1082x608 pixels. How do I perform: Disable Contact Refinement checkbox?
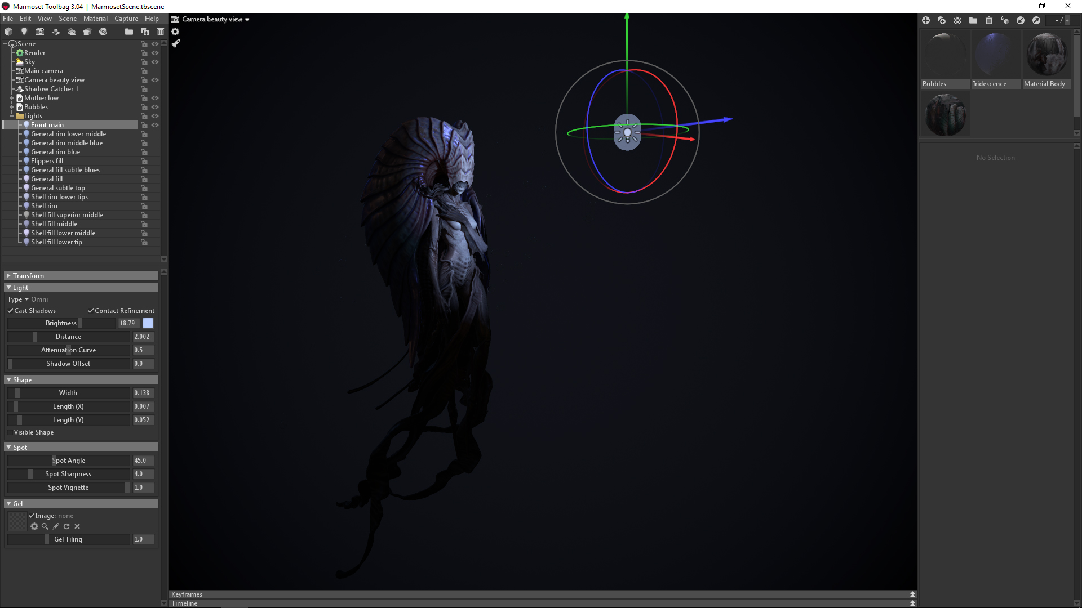click(x=91, y=311)
